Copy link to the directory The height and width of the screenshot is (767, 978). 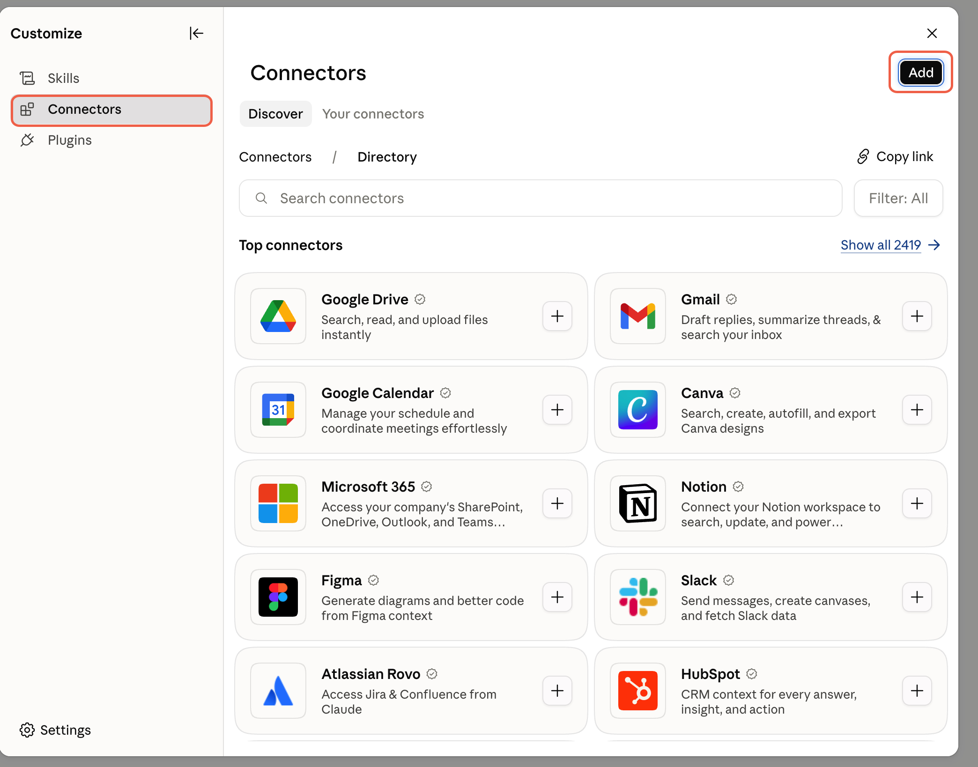pyautogui.click(x=895, y=156)
